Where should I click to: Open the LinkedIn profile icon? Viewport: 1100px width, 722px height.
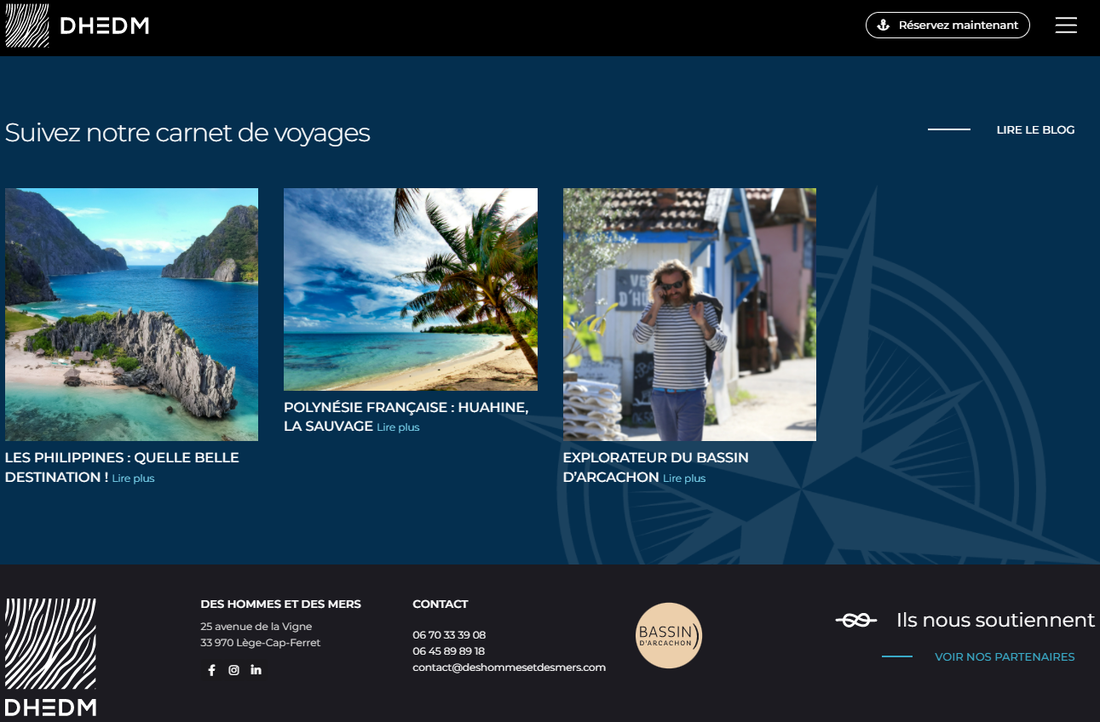click(x=256, y=670)
